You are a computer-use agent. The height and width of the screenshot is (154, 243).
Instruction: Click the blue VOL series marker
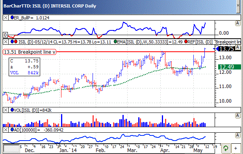[12, 110]
